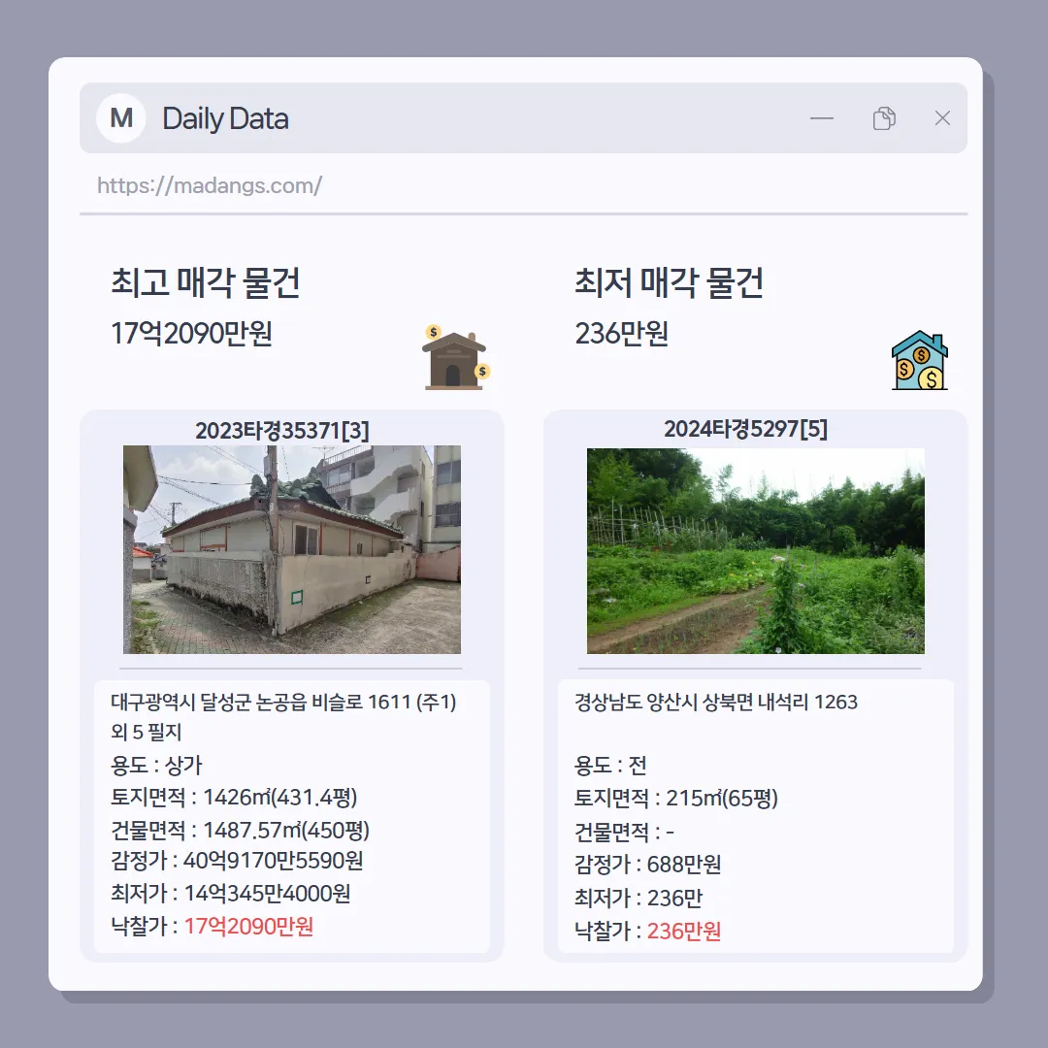Click 건물면적 : 1487.57㎡(450평)

tap(240, 830)
